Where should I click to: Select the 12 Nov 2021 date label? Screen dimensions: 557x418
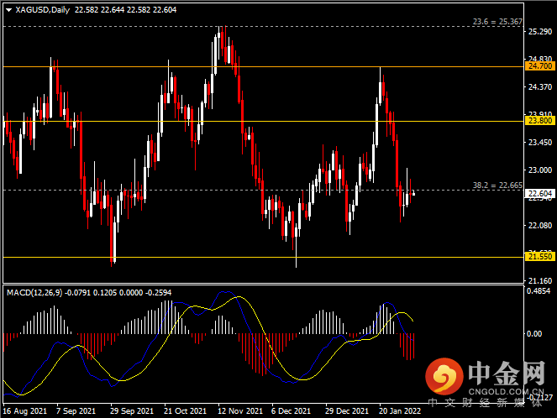pos(240,411)
